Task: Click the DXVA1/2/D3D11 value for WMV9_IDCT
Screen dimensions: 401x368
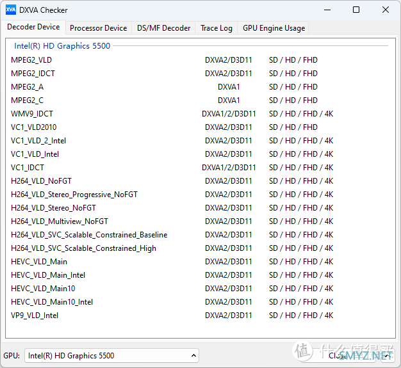Action: [x=229, y=114]
